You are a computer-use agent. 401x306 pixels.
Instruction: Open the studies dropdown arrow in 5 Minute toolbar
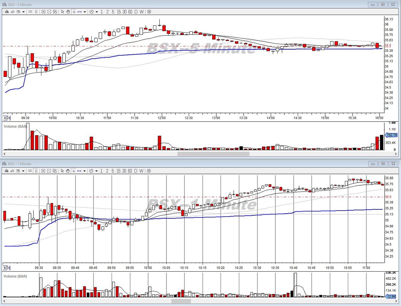pos(23,12)
